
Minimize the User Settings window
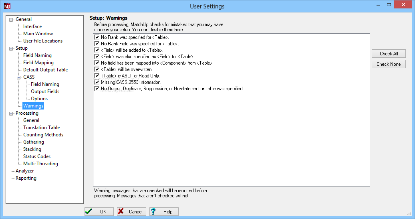click(378, 5)
